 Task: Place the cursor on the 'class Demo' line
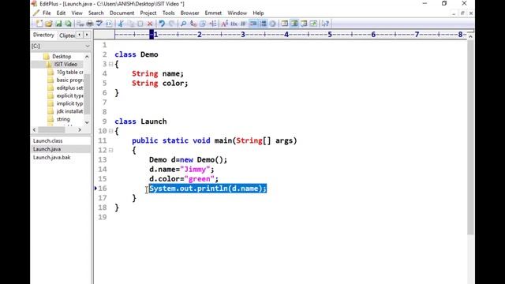[137, 54]
